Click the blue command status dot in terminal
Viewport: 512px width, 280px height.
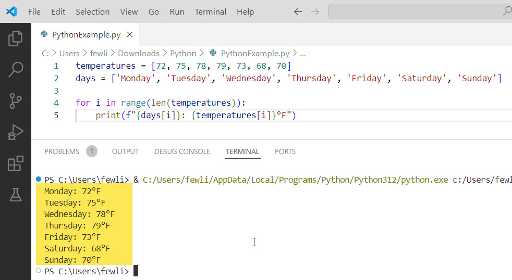(39, 179)
